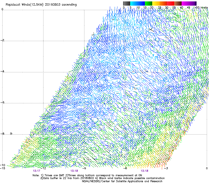Image resolution: width=209 pixels, height=183 pixels.
Task: Select the yellow 20-25 knots color bar segment
Action: click(156, 3)
